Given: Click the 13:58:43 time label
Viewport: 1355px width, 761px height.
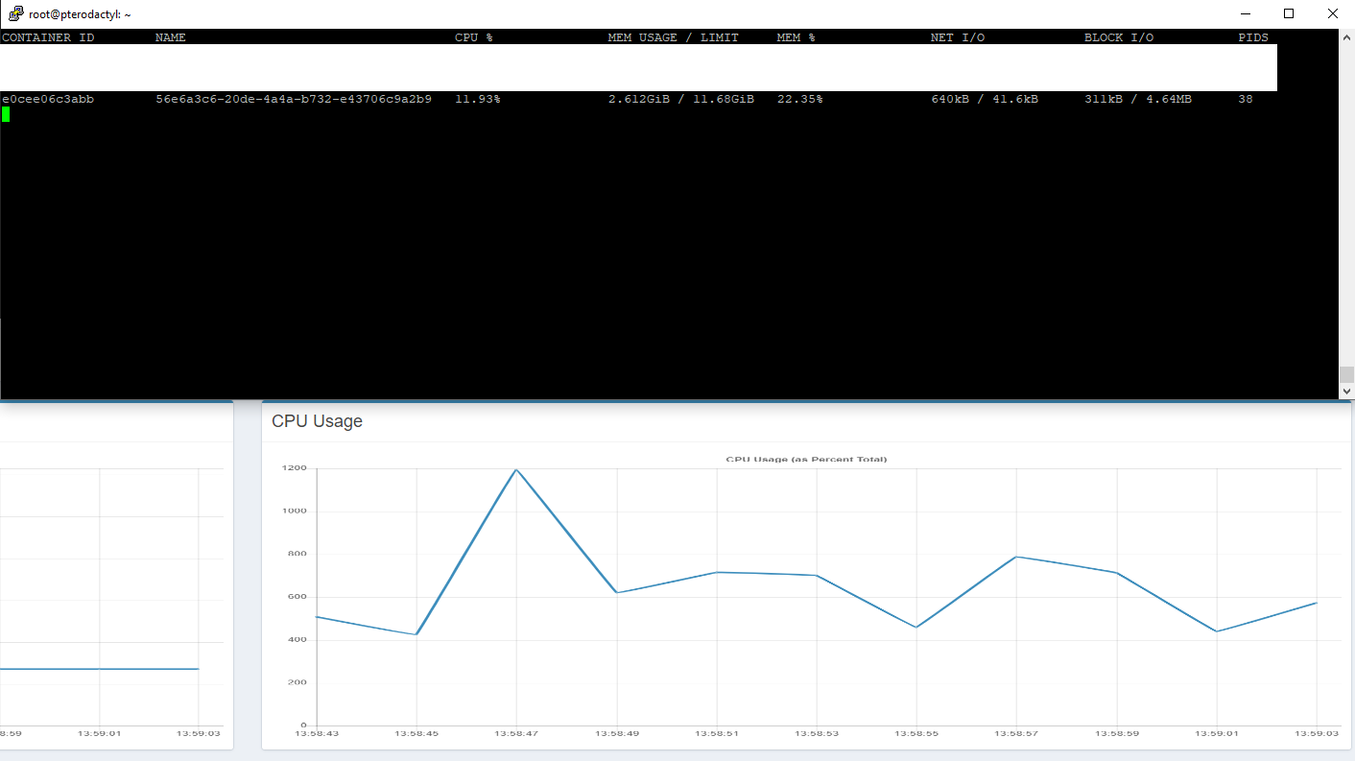Looking at the screenshot, I should [316, 734].
